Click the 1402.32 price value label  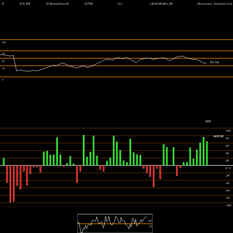point(218,136)
